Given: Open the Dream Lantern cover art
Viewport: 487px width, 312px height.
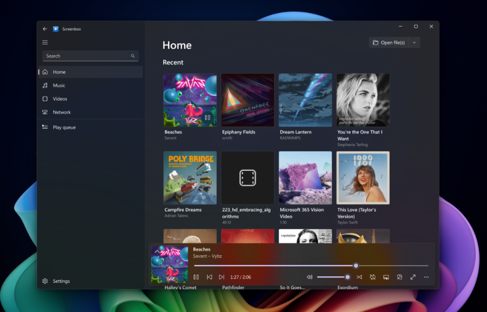Looking at the screenshot, I should 305,100.
